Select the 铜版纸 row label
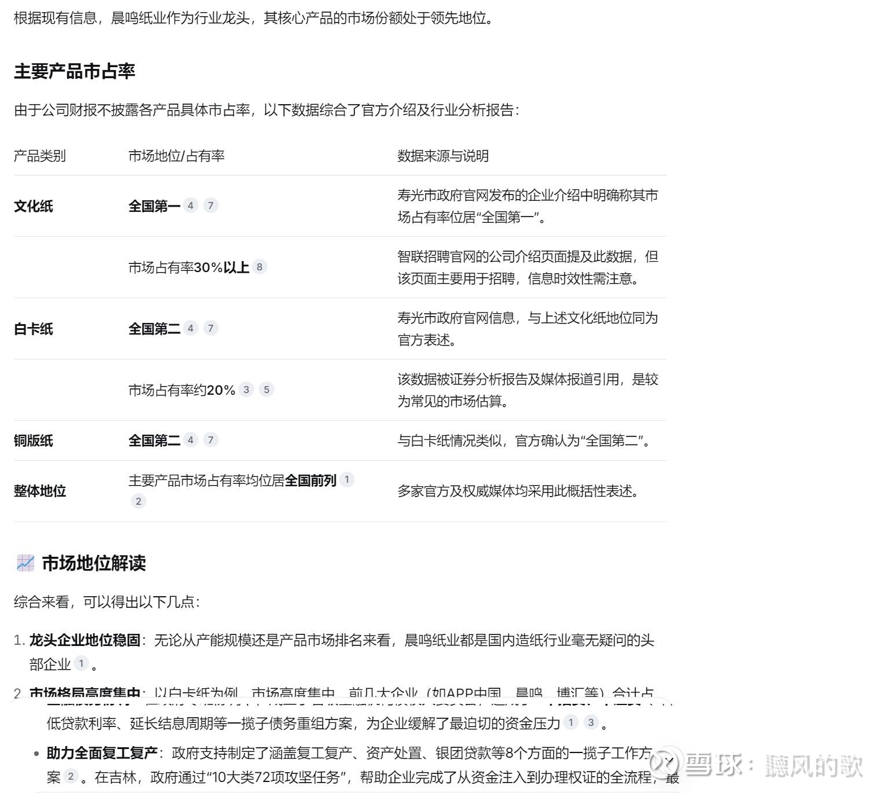Screen dimensions: 889x793 click(x=34, y=440)
